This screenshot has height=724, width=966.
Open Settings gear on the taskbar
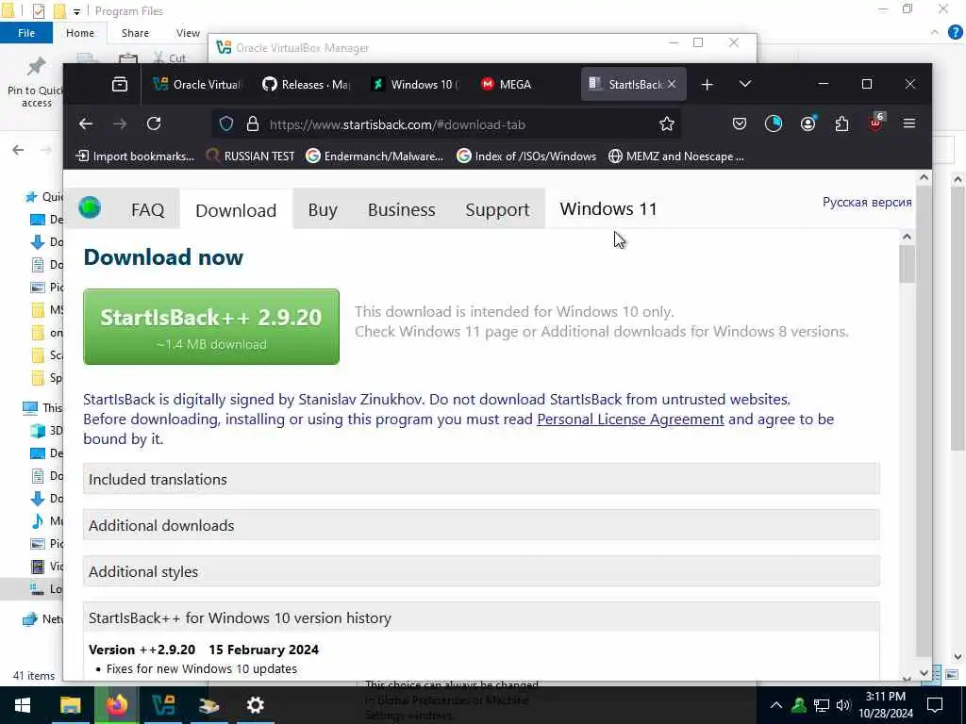255,705
